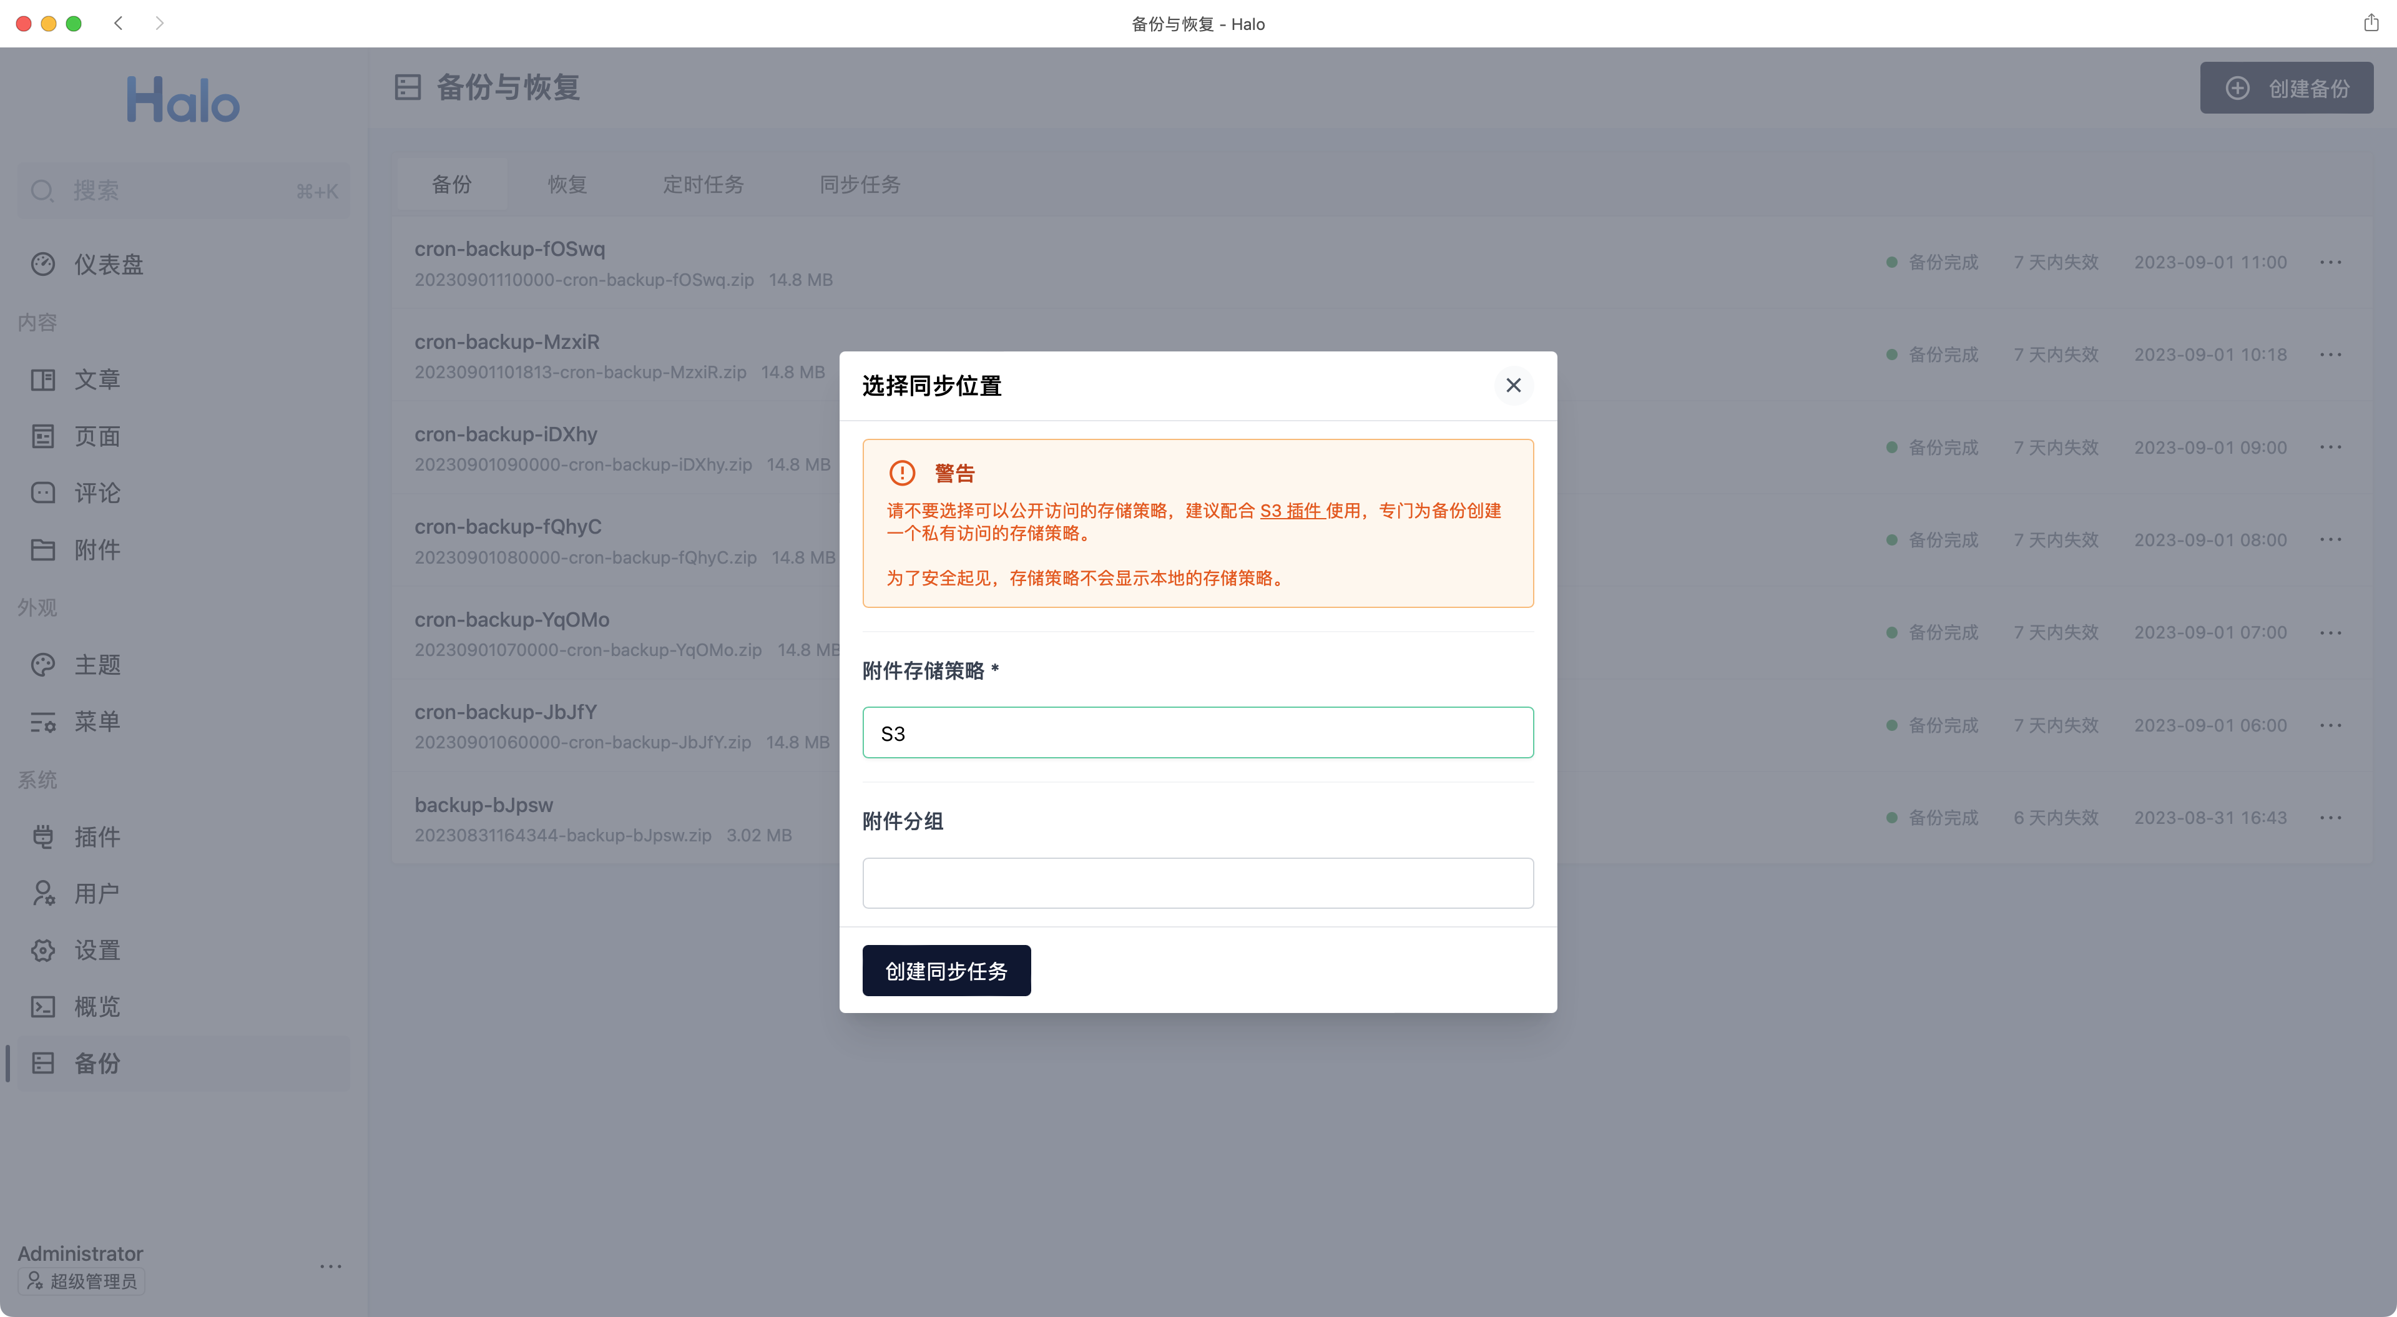Viewport: 2397px width, 1317px height.
Task: Click the Themes palette icon
Action: click(43, 665)
